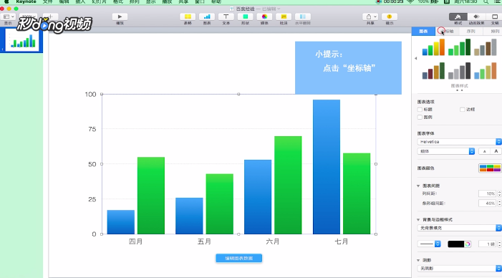Click the View (显示) toolbar icon
This screenshot has width=502, height=278.
point(9,16)
